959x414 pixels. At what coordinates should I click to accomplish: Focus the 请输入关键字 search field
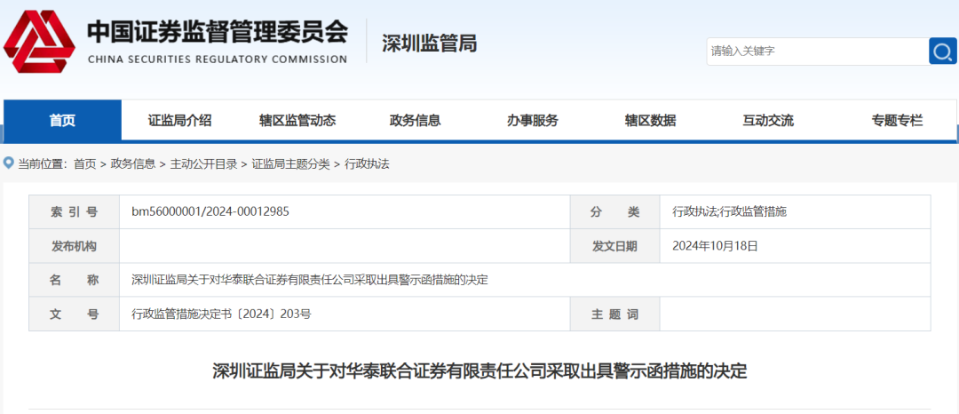[818, 52]
